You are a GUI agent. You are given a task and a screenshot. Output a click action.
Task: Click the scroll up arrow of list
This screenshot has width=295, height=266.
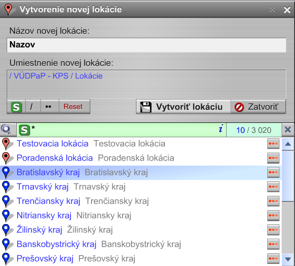[x=288, y=144]
